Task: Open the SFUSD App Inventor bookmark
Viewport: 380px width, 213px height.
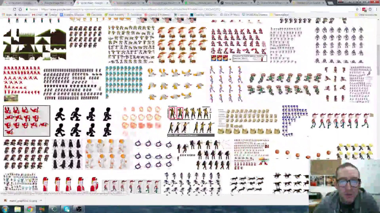Action: coord(255,15)
